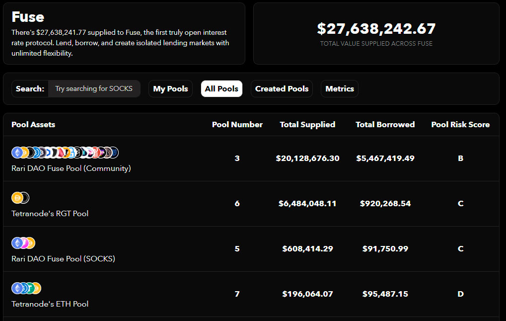Image resolution: width=506 pixels, height=321 pixels.
Task: Click the last token icon in Community pool row
Action: coord(114,153)
